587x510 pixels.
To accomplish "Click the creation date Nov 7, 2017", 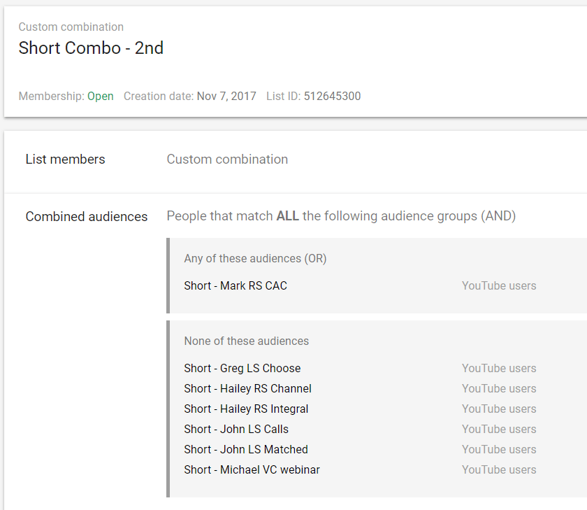I will click(226, 97).
